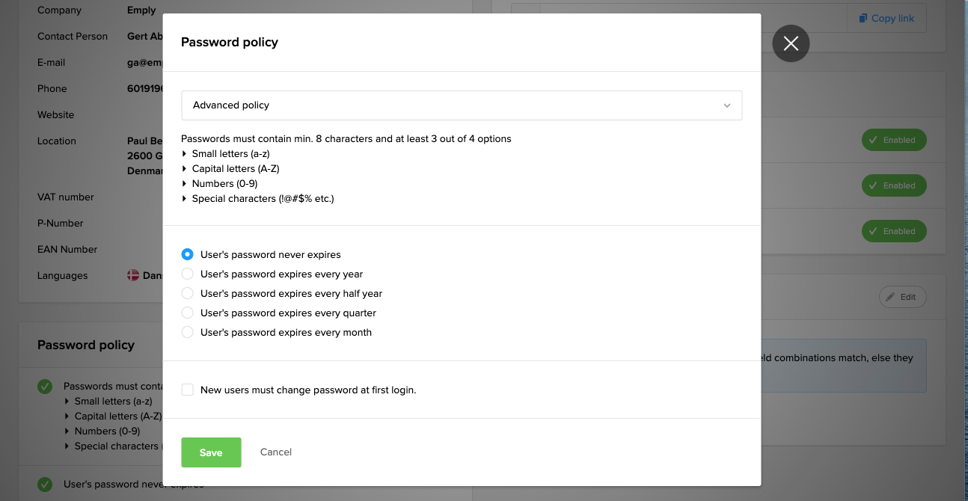
Task: Select User's password never expires
Action: pyautogui.click(x=188, y=254)
